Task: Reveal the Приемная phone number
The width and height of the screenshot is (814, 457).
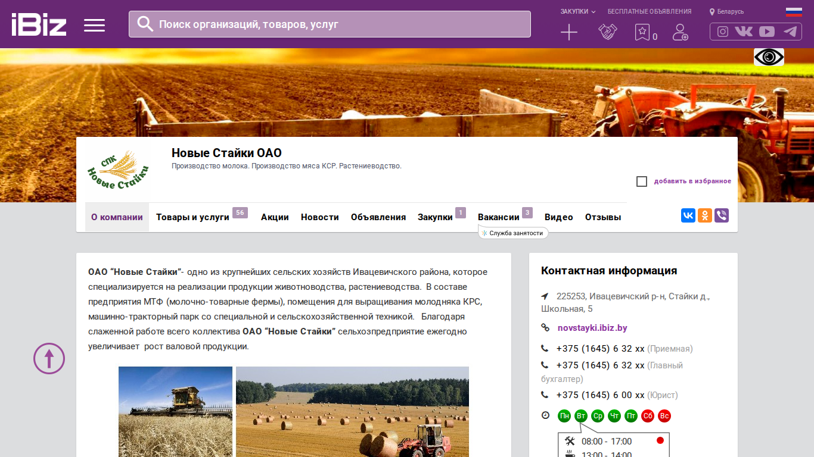Action: click(x=601, y=349)
